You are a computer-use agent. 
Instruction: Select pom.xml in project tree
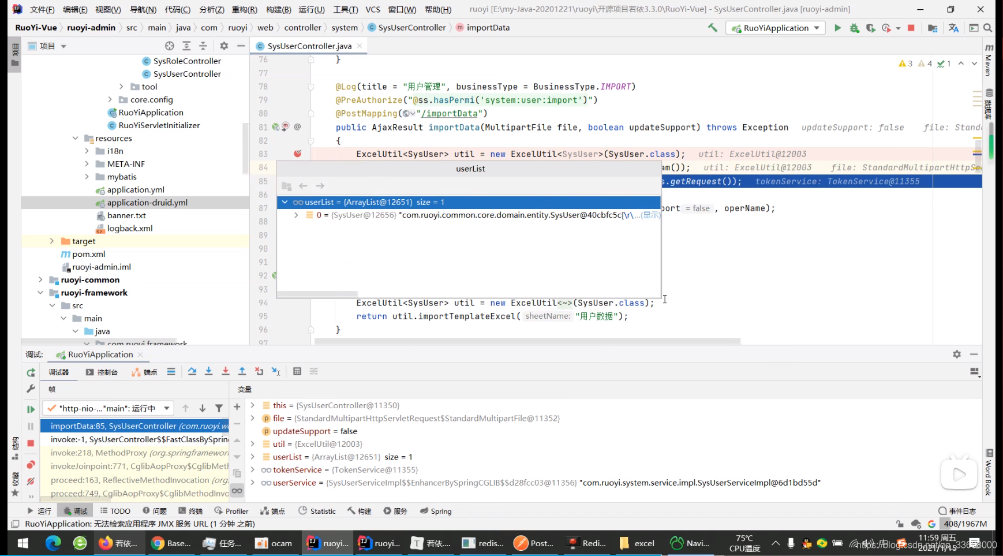click(89, 254)
